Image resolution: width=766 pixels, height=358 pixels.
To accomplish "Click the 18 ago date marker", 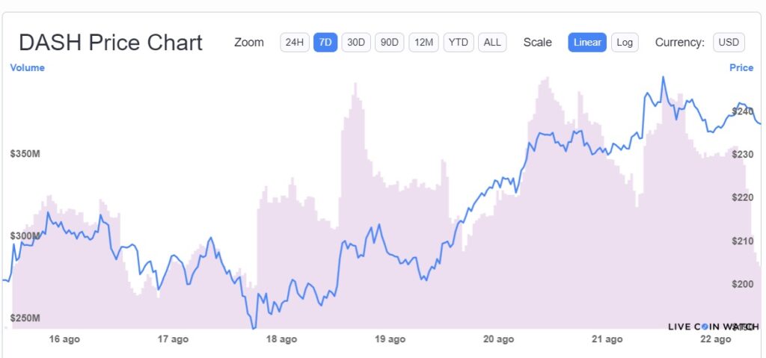I will coord(282,339).
